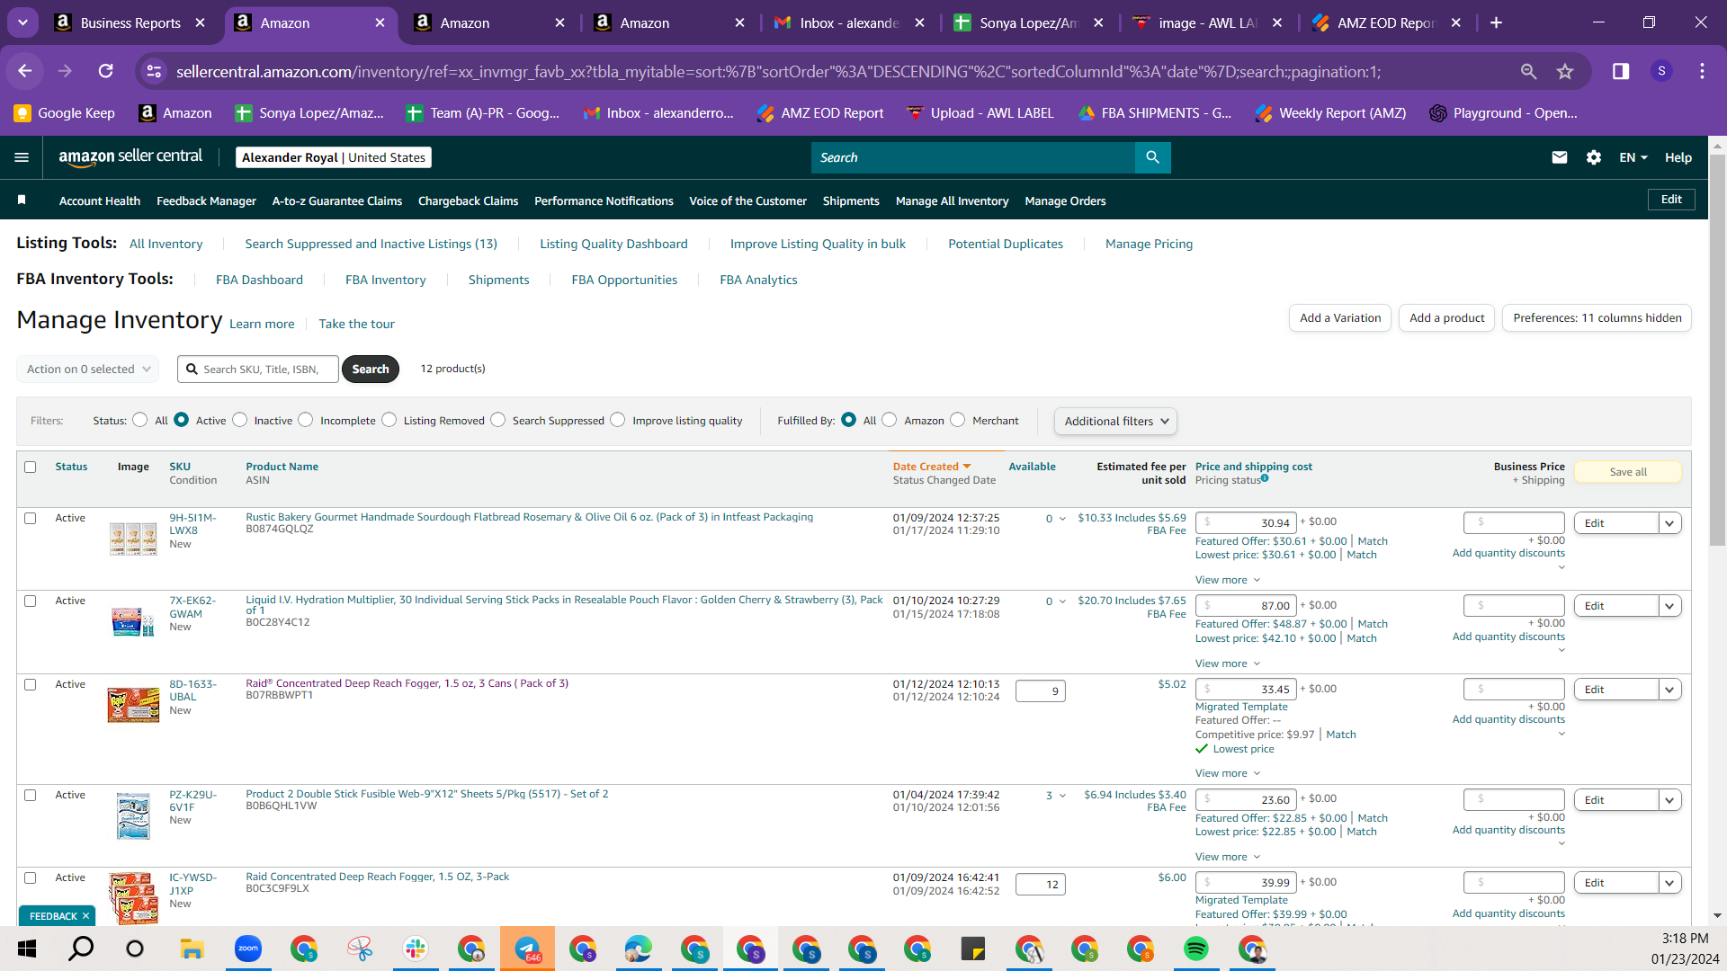
Task: Expand the Additional filters dropdown
Action: click(x=1115, y=421)
